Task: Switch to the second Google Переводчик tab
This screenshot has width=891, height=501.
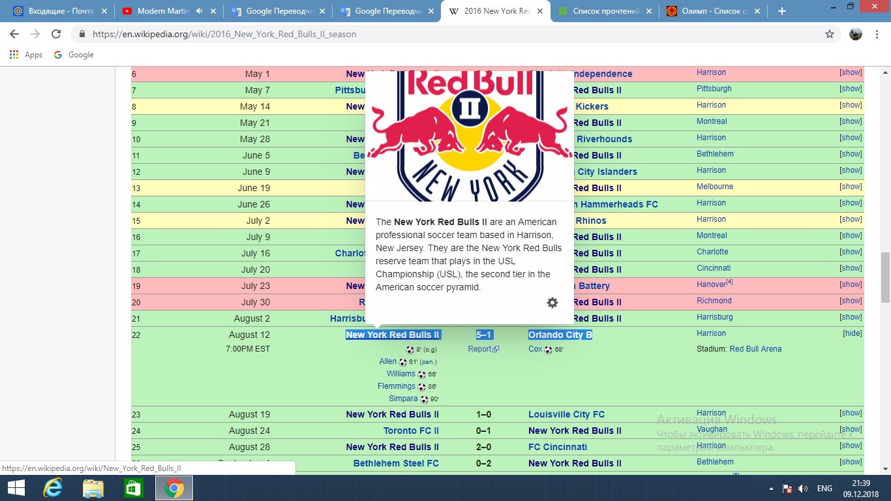Action: 385,11
